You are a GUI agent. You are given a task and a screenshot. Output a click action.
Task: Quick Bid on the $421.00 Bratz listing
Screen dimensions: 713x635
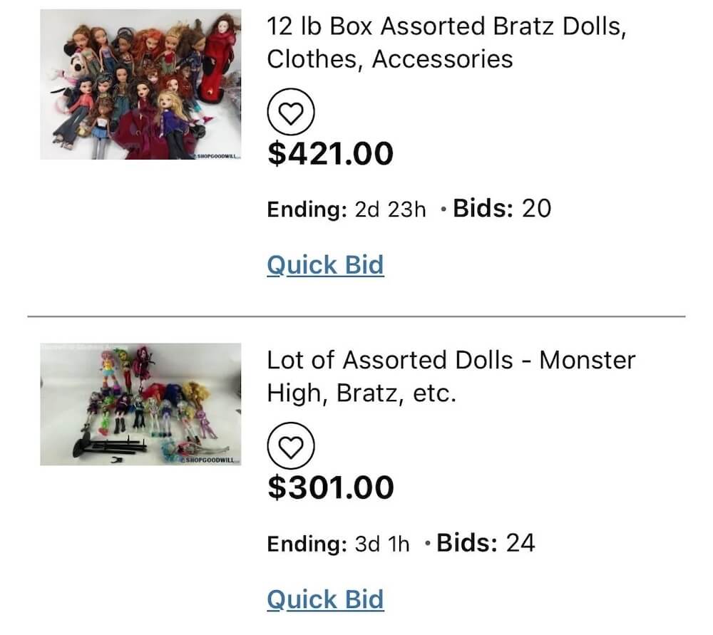[325, 265]
